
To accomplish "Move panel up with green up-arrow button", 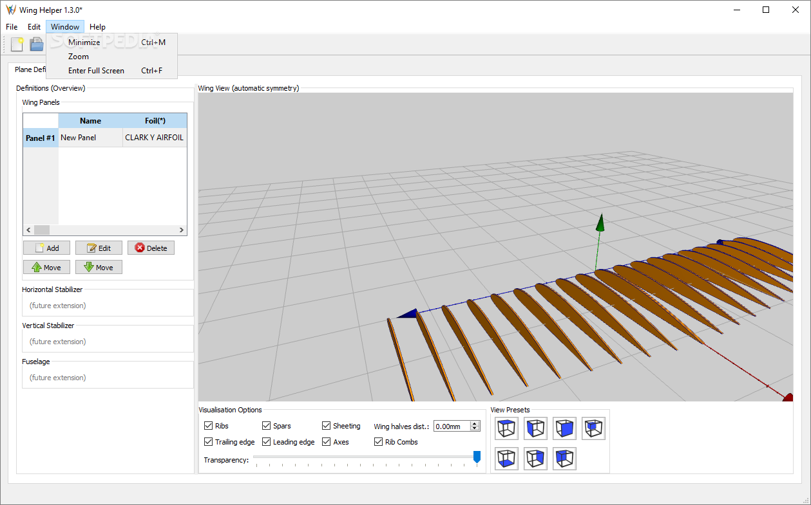I will [x=47, y=267].
